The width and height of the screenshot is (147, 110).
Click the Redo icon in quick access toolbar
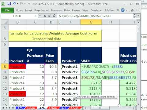[x=21, y=4]
